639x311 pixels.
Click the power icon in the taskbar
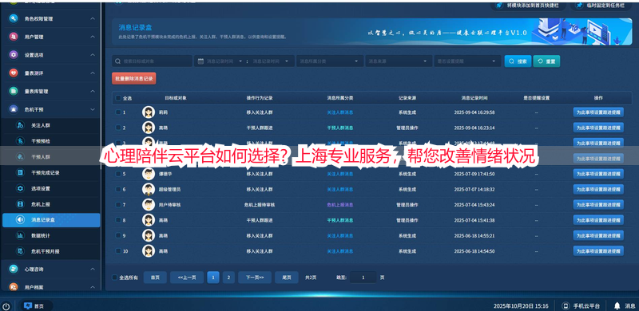click(x=6, y=305)
